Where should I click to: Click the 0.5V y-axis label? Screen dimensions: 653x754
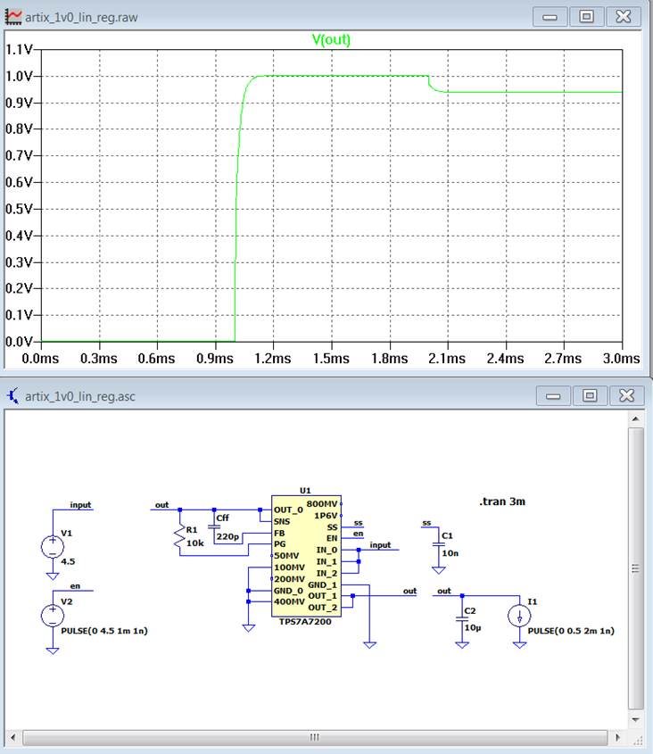(x=19, y=209)
